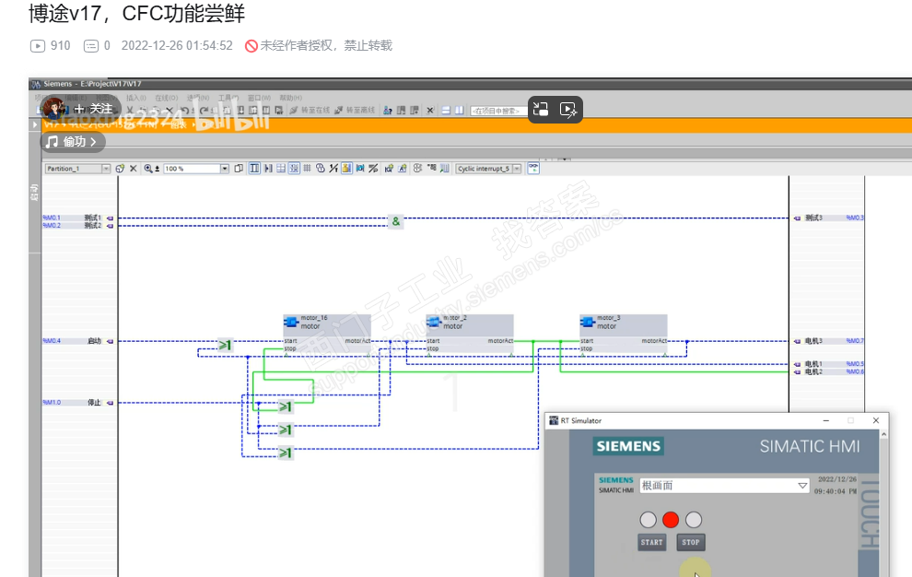912x577 pixels.
Task: Select the motor_2 block
Action: 470,334
